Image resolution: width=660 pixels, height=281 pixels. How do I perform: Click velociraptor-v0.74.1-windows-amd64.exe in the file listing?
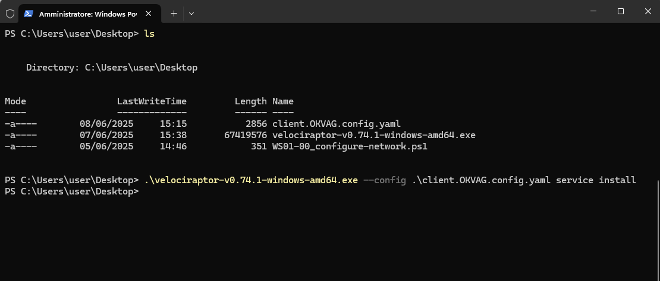pos(374,135)
